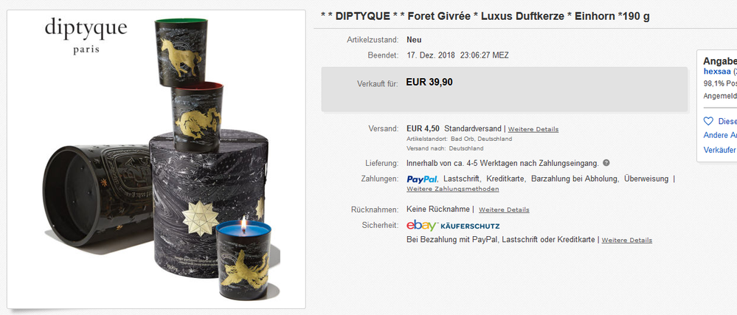737x315 pixels.
Task: Click the heart icon to save seller
Action: coord(708,121)
